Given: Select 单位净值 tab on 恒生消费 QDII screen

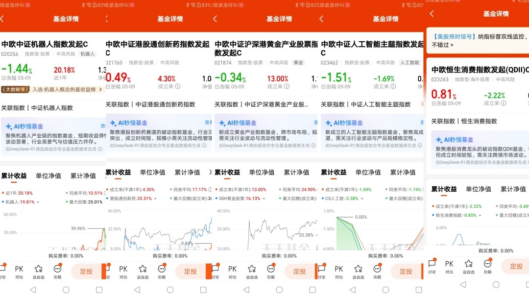Looking at the screenshot, I should click(479, 189).
